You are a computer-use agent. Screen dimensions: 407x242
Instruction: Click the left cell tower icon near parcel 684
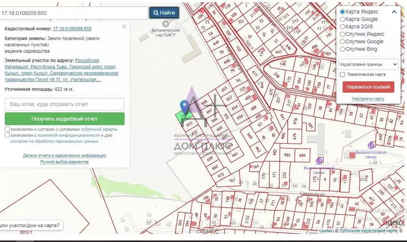(319, 161)
